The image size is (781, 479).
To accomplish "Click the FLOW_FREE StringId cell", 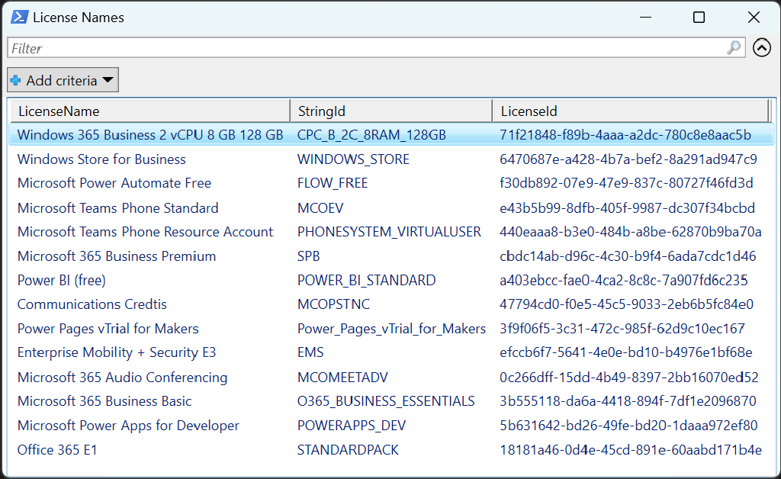I will (x=333, y=183).
